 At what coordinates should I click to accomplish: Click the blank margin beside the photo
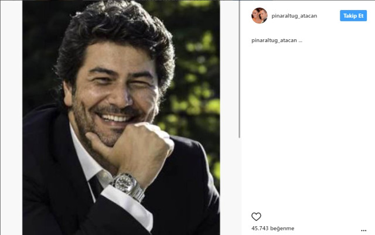[11, 117]
